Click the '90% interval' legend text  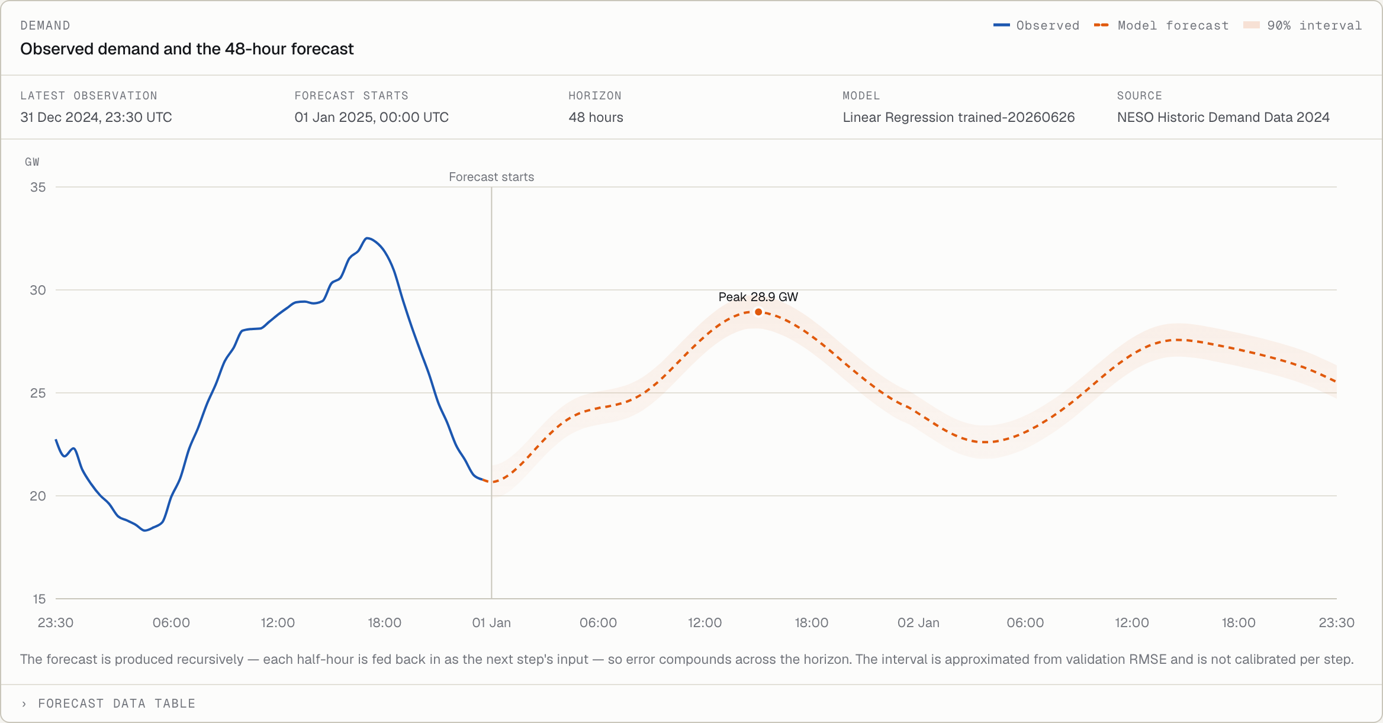click(x=1314, y=25)
